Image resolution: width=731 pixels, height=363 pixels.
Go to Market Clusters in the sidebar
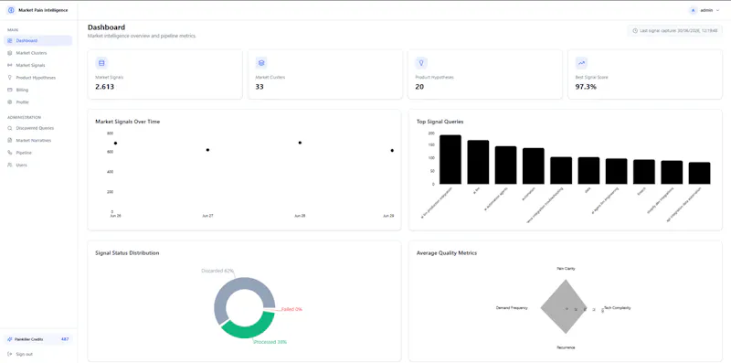pos(37,53)
